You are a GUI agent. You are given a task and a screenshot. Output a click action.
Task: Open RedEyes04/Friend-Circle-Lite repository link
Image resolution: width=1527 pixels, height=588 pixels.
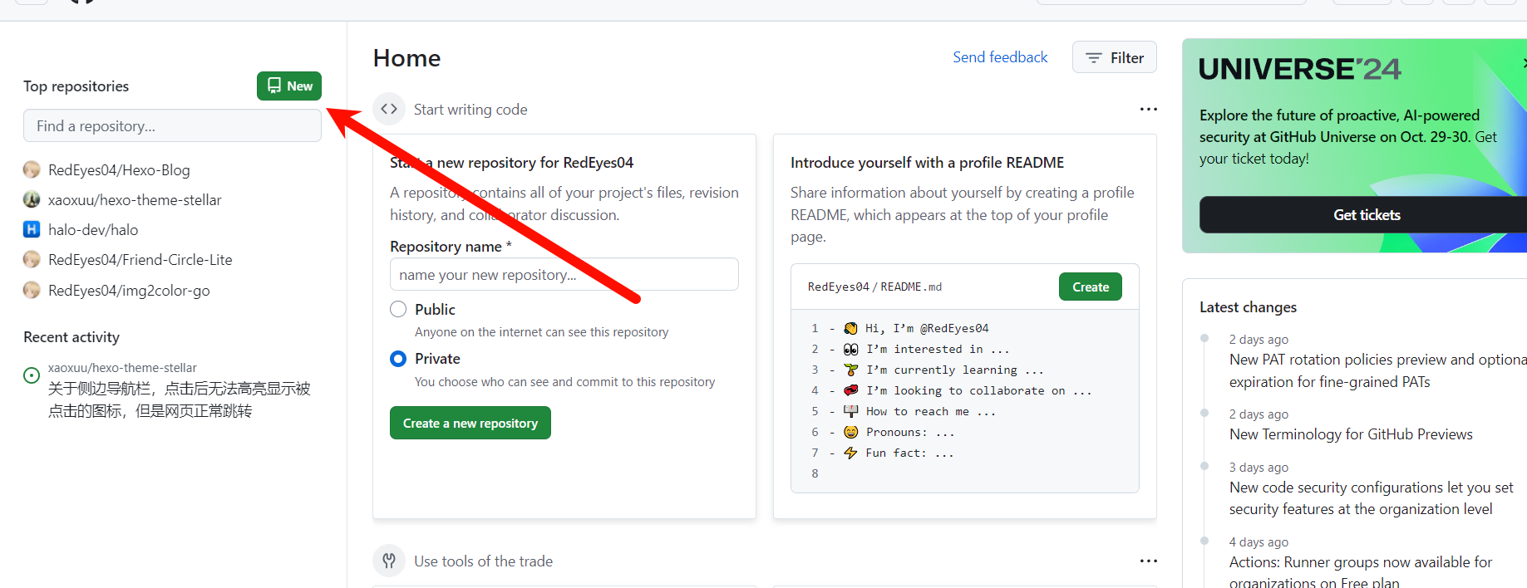[x=140, y=260]
